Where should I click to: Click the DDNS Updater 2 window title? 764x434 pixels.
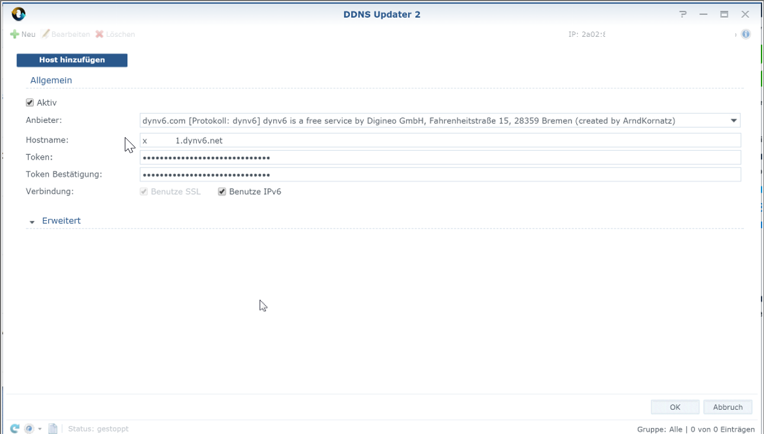click(x=382, y=14)
